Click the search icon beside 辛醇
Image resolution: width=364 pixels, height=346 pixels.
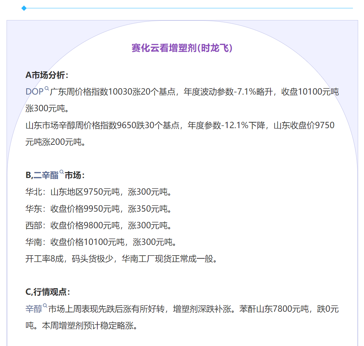(45, 306)
